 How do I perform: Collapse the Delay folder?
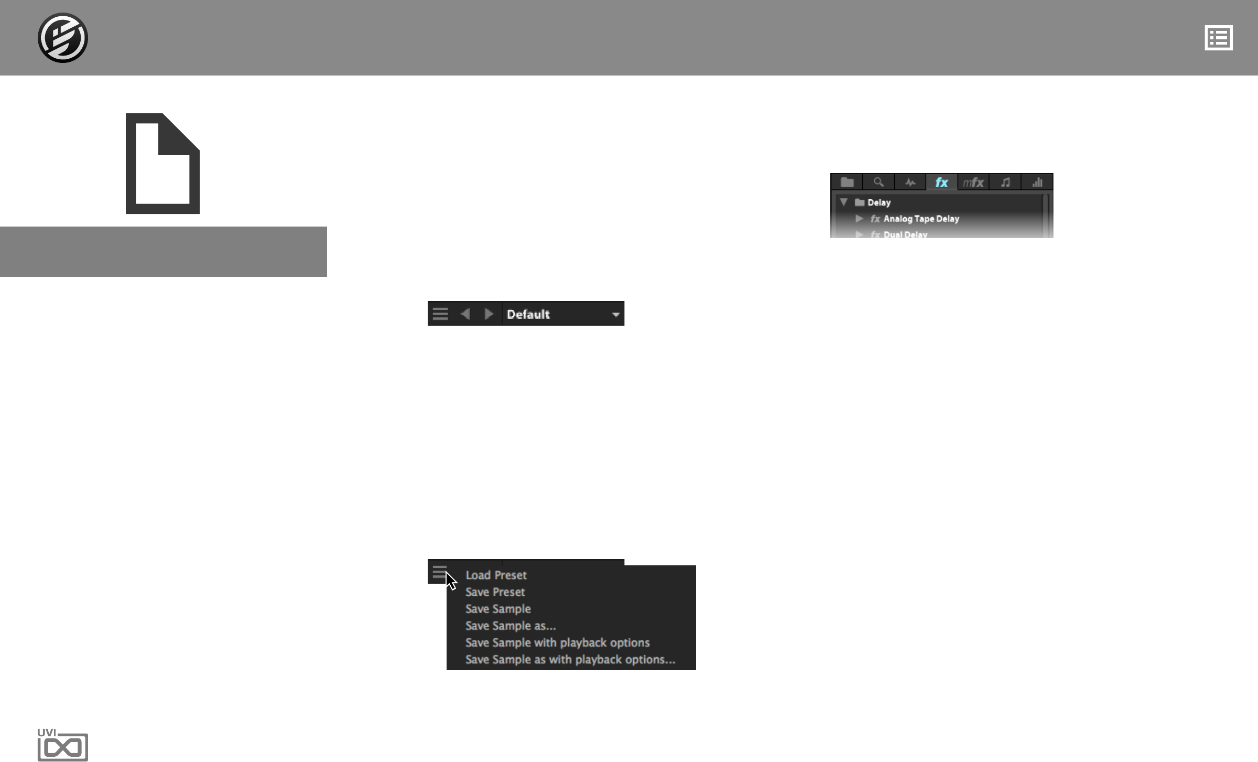tap(844, 202)
